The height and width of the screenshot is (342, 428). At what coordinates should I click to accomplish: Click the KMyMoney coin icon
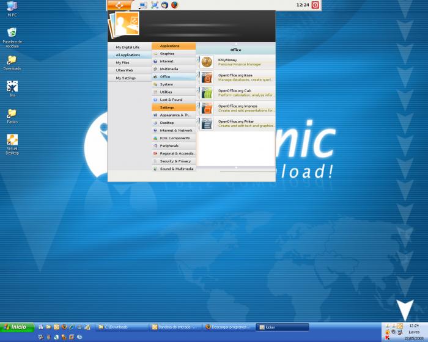tap(207, 62)
